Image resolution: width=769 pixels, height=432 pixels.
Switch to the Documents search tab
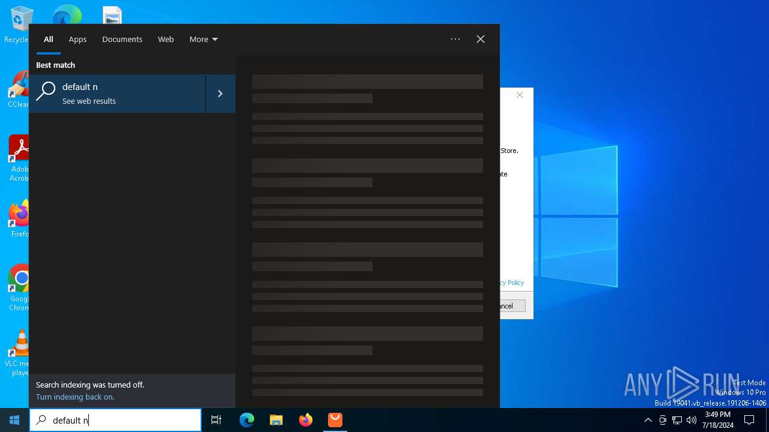[122, 39]
